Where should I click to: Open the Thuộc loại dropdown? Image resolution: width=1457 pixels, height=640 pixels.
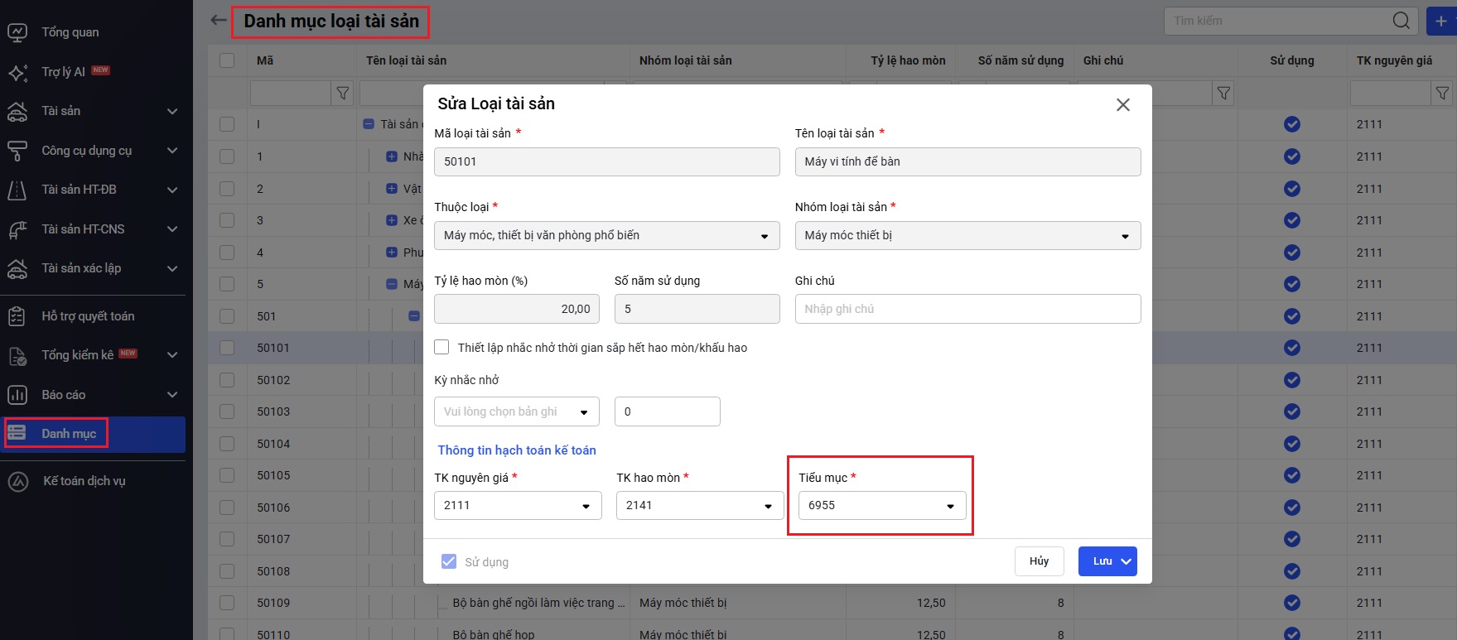606,236
